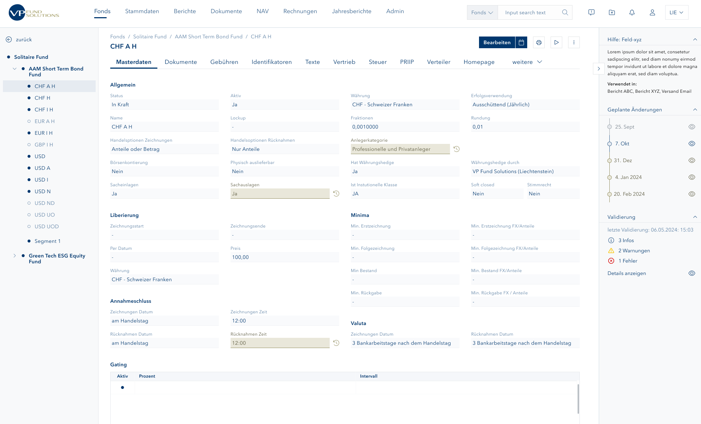The height and width of the screenshot is (424, 701).
Task: Switch to the Gebühren tab
Action: coord(224,62)
